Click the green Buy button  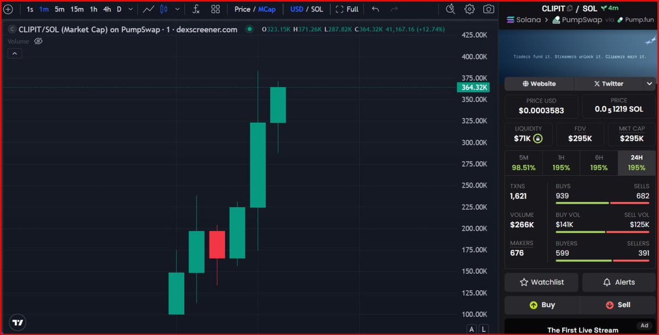coord(542,305)
